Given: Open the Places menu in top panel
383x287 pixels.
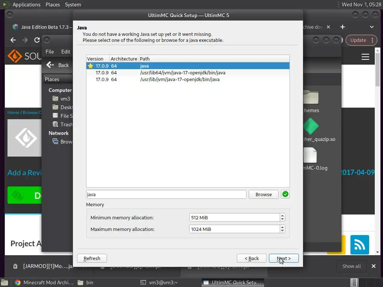Looking at the screenshot, I should 52,4.
